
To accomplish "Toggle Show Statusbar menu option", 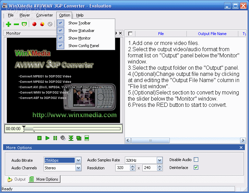I will [x=86, y=31].
